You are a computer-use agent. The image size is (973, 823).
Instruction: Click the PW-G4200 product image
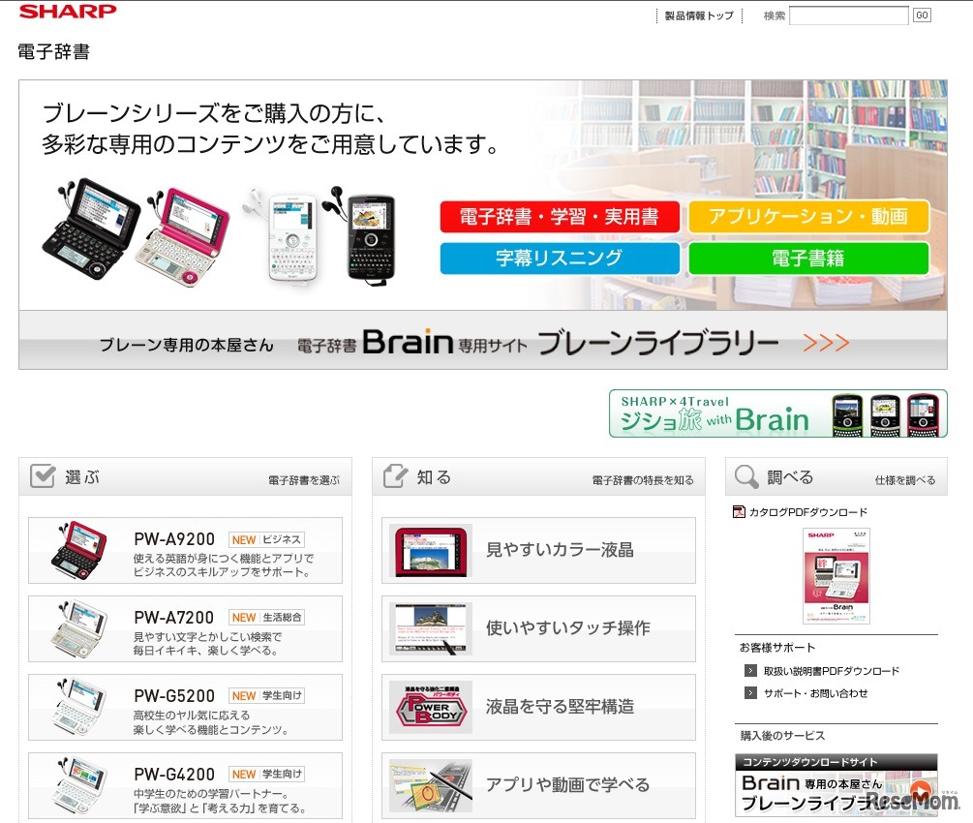pyautogui.click(x=78, y=785)
